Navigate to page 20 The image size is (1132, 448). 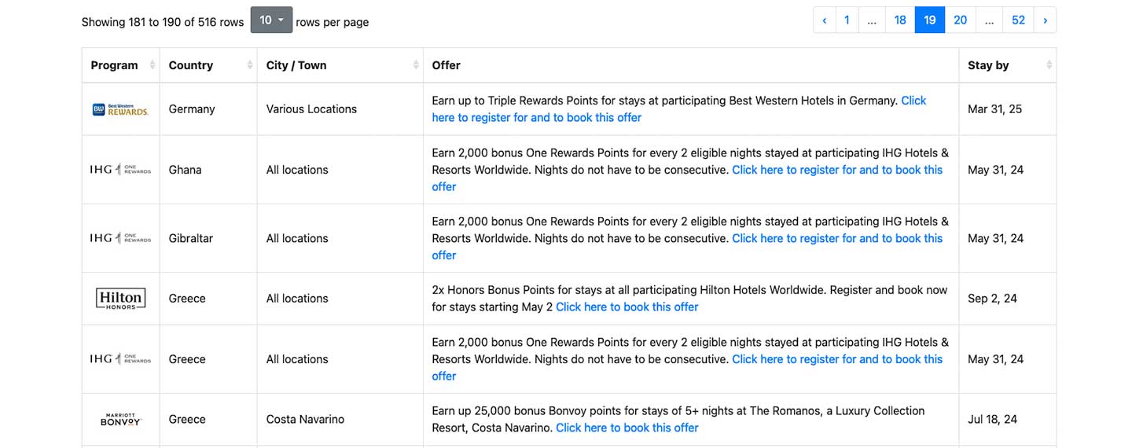click(960, 20)
